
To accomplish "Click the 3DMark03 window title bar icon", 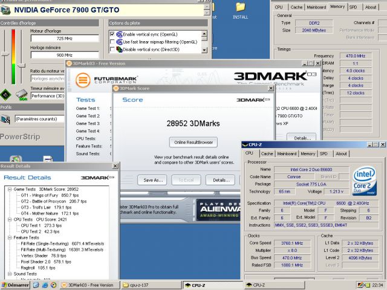I will pyautogui.click(x=69, y=63).
